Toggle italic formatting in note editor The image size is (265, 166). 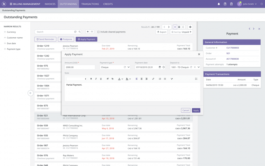[x=96, y=79]
